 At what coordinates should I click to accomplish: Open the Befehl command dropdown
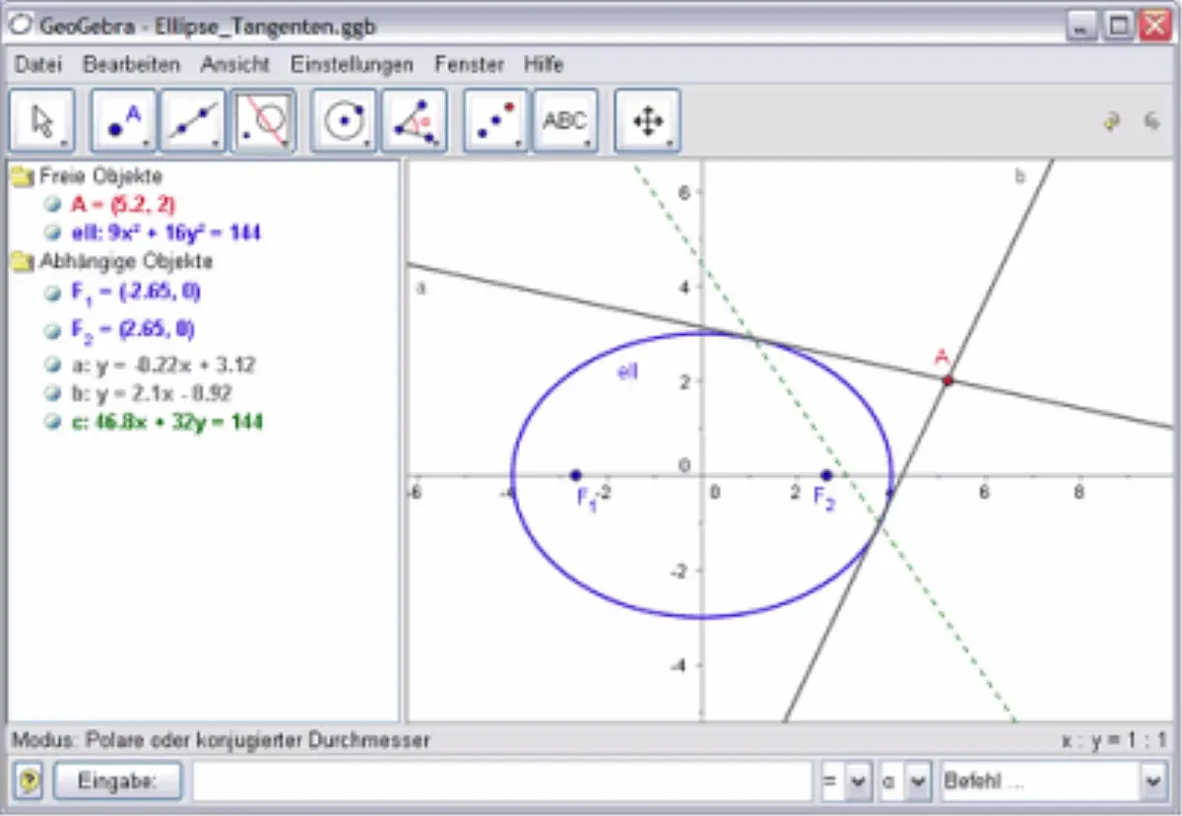pyautogui.click(x=1151, y=782)
